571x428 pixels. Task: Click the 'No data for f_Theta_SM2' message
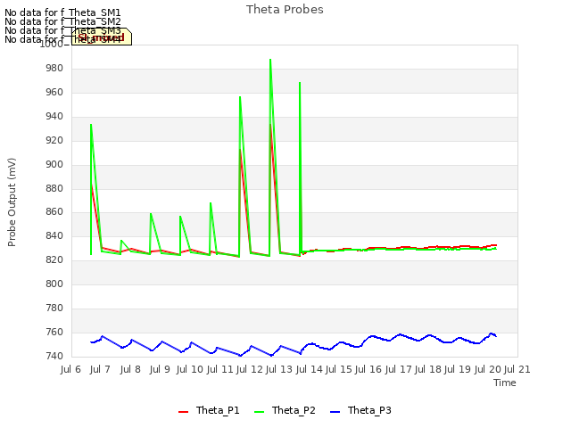tap(62, 21)
